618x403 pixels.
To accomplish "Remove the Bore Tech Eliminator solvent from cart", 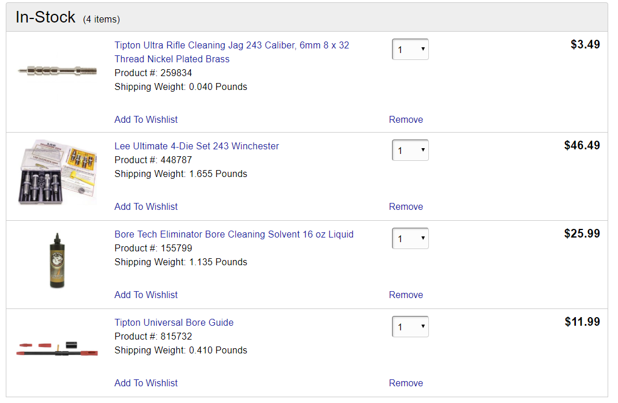I will tap(406, 295).
